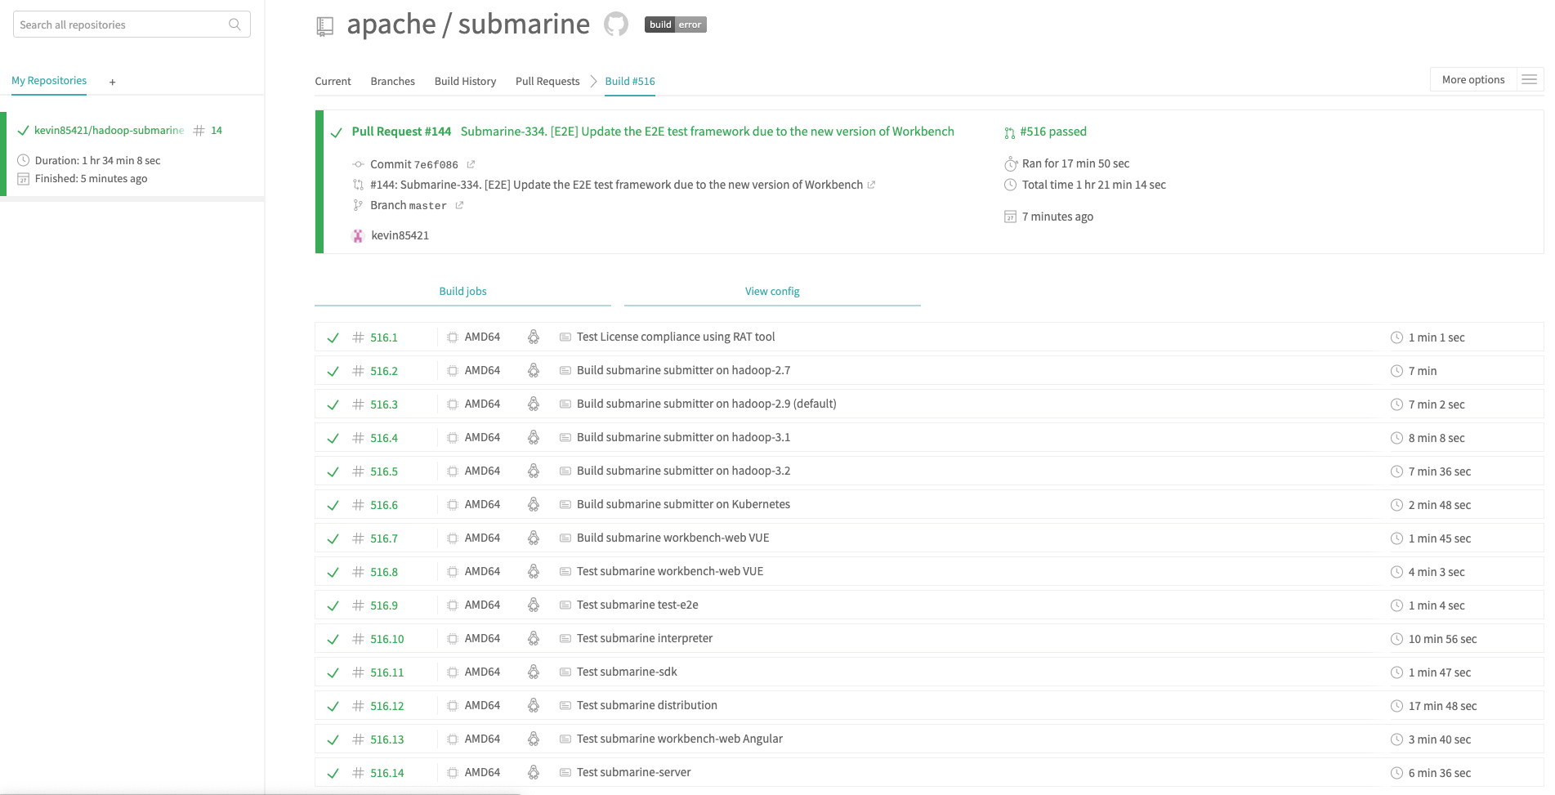Click env icon before Test License compliance
Viewport: 1555px width, 795px height.
click(x=565, y=337)
